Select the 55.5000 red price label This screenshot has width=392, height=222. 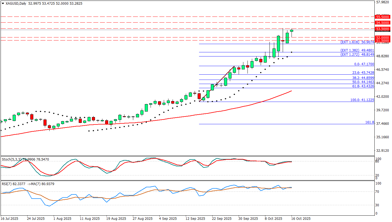382,17
